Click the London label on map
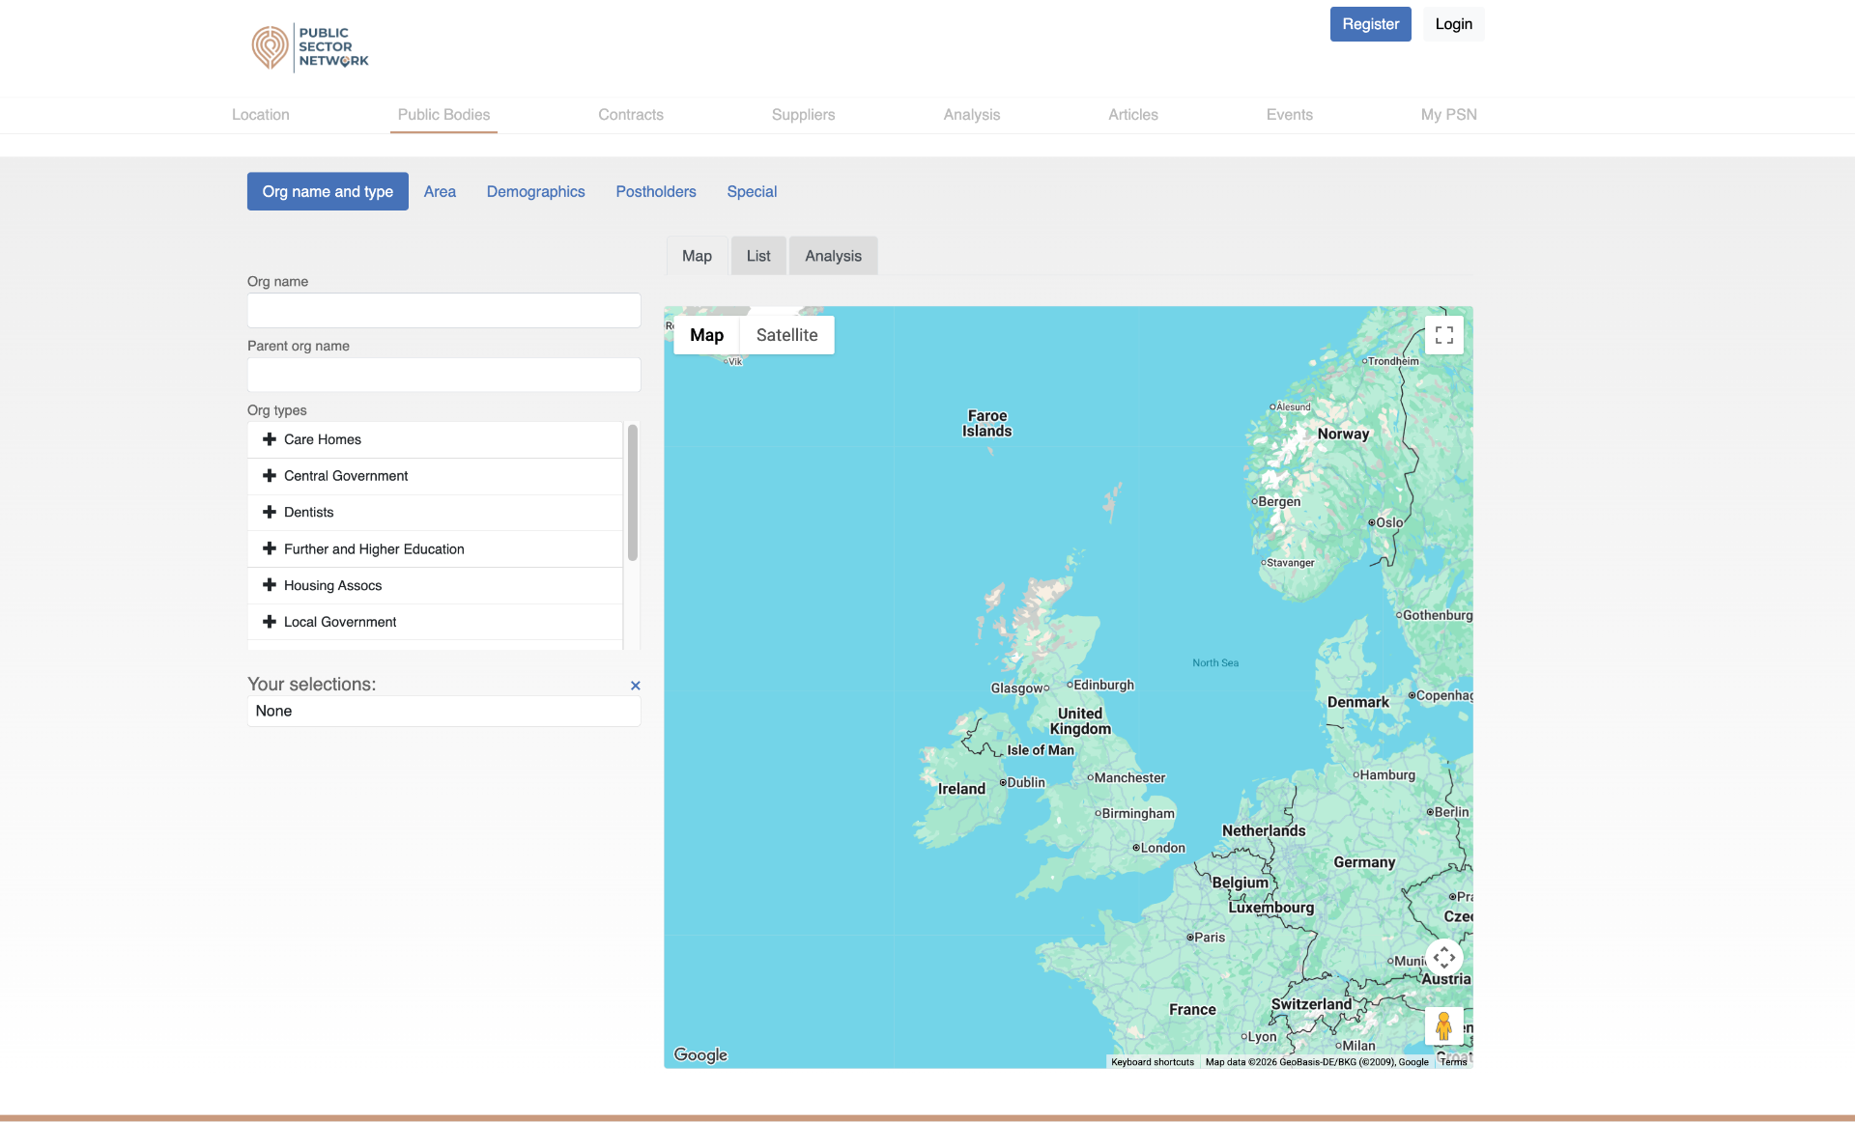The width and height of the screenshot is (1855, 1122). (1162, 848)
